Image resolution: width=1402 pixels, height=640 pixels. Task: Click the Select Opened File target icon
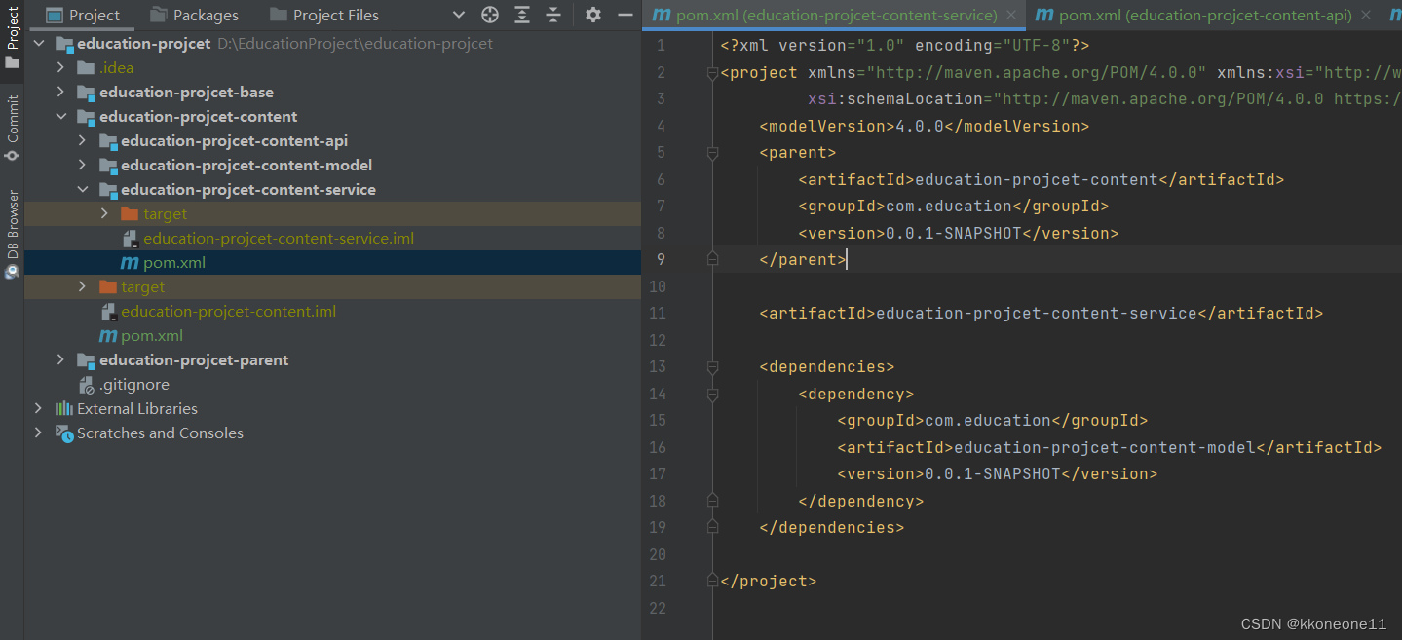(490, 15)
